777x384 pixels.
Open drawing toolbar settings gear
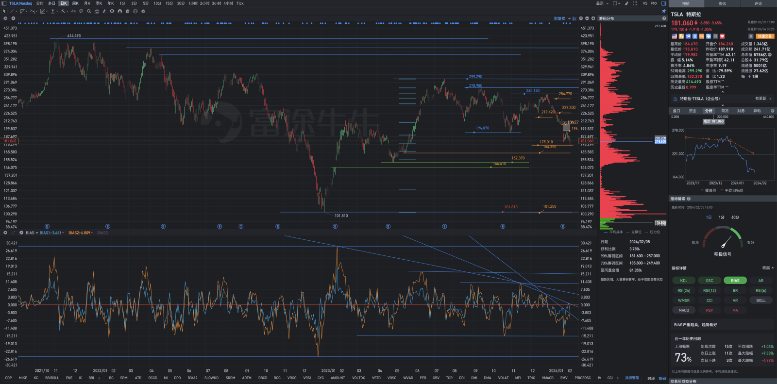click(143, 11)
